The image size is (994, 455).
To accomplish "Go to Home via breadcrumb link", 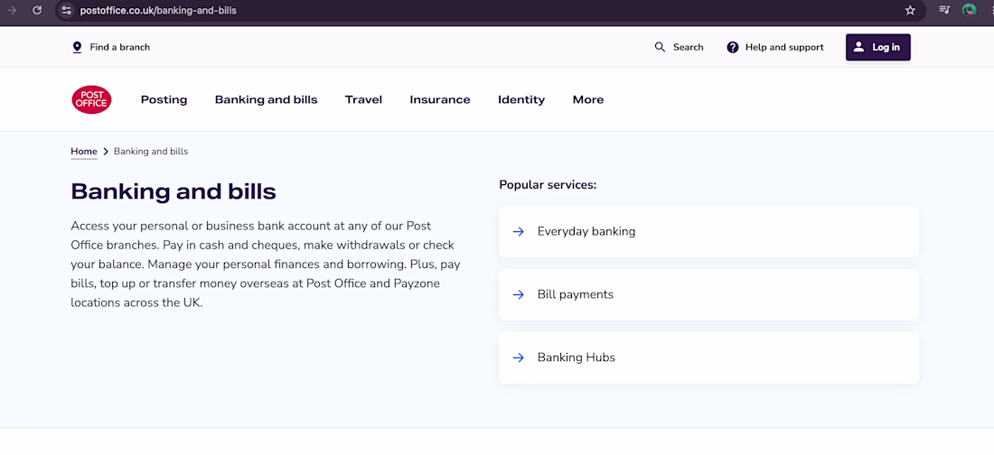I will point(84,152).
